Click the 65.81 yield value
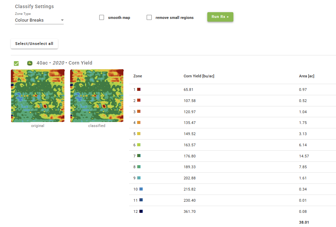This screenshot has height=227, width=336. click(x=188, y=90)
